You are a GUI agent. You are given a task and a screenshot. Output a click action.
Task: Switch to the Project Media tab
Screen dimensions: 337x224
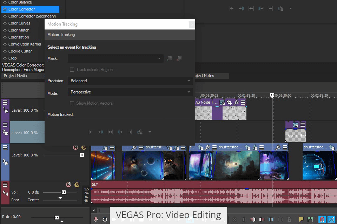[15, 76]
